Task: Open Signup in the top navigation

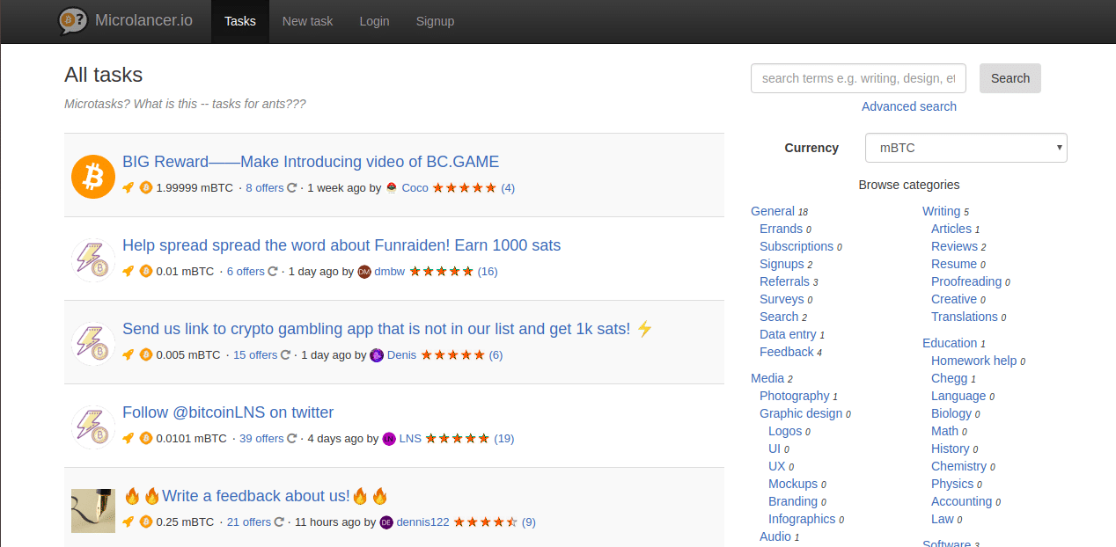Action: (x=435, y=21)
